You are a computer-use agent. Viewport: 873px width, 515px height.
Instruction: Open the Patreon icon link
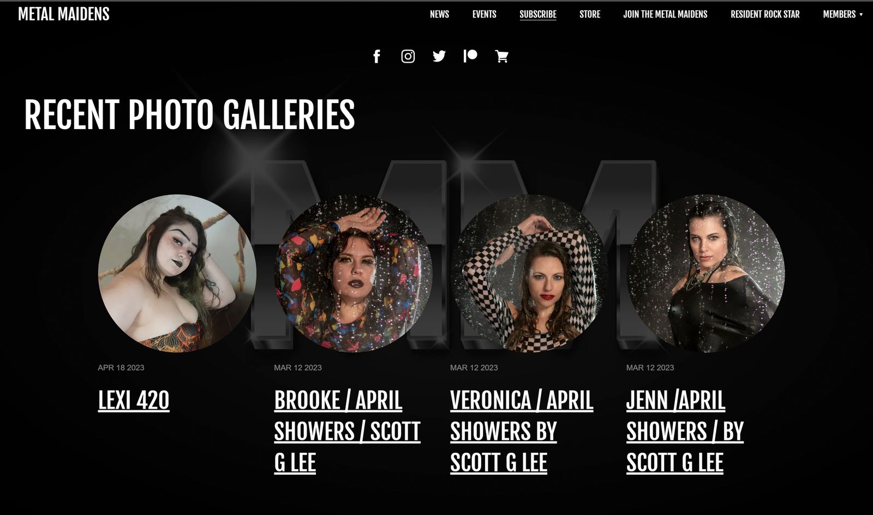470,56
